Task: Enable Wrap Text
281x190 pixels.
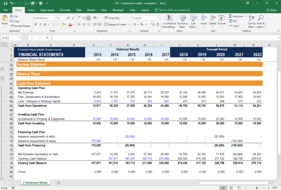Action: [x=113, y=17]
